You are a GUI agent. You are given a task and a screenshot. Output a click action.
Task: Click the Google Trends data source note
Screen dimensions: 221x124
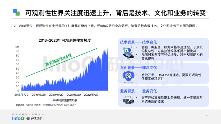point(46,105)
